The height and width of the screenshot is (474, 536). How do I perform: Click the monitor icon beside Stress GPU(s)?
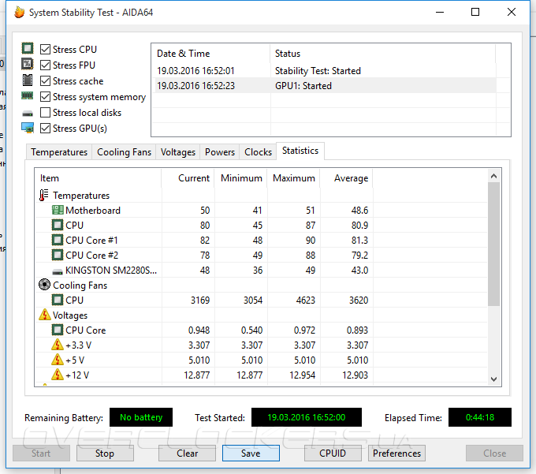point(28,128)
